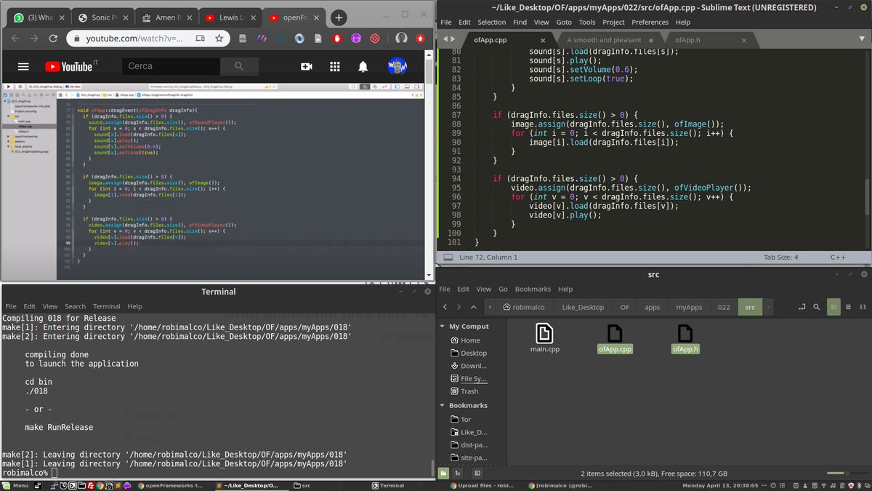Collapse the My Computer sidebar section
Screen dimensions: 872x491
pos(443,327)
